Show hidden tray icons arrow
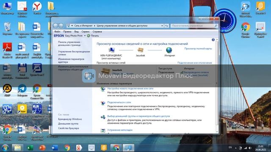The image size is (271, 152). 236,148
